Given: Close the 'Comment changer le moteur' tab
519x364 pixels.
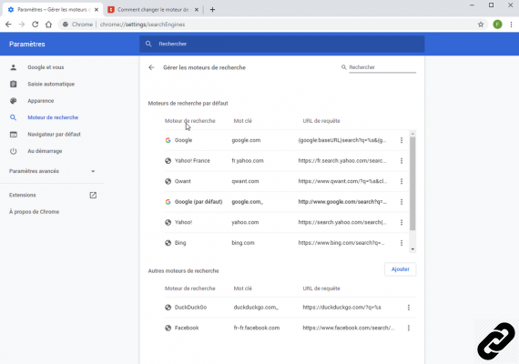Looking at the screenshot, I should [x=197, y=10].
